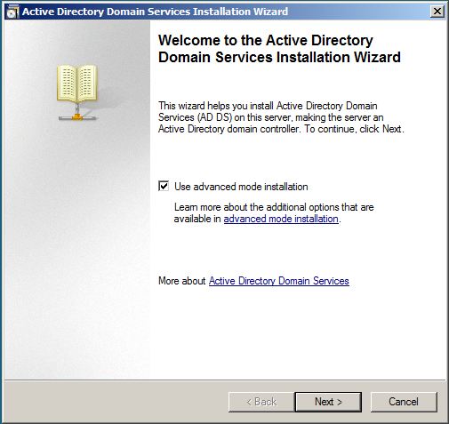This screenshot has height=424, width=449.
Task: Click the Welcome wizard heading text
Action: 279,49
